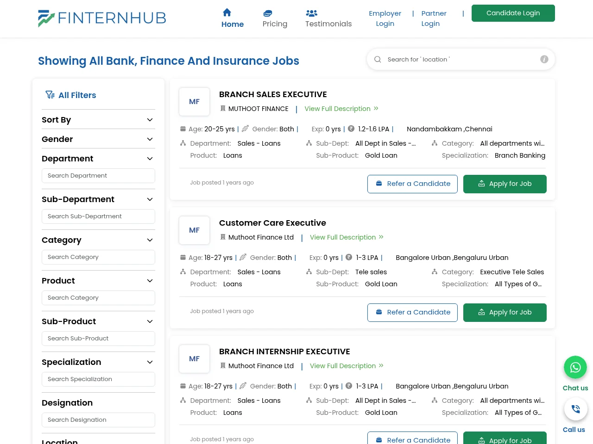Collapse the Sub-Department filter chevron

tap(150, 199)
